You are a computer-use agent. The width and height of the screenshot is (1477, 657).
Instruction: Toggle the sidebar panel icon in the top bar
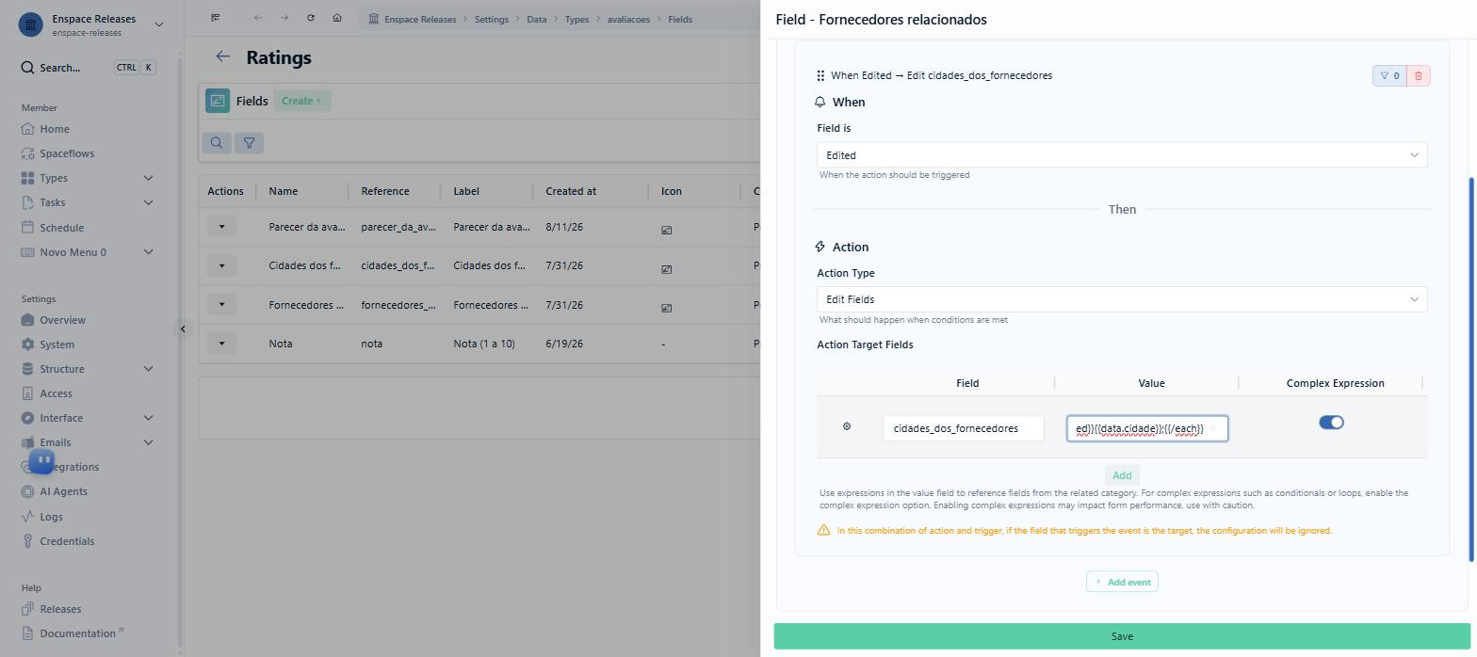(x=216, y=18)
